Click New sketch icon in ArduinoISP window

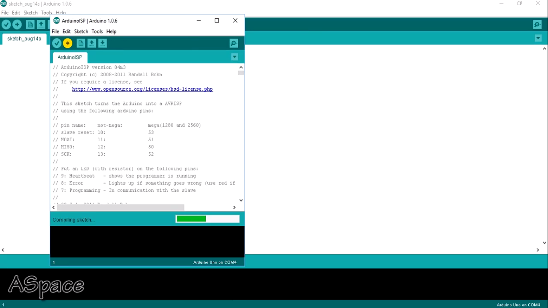[x=81, y=43]
